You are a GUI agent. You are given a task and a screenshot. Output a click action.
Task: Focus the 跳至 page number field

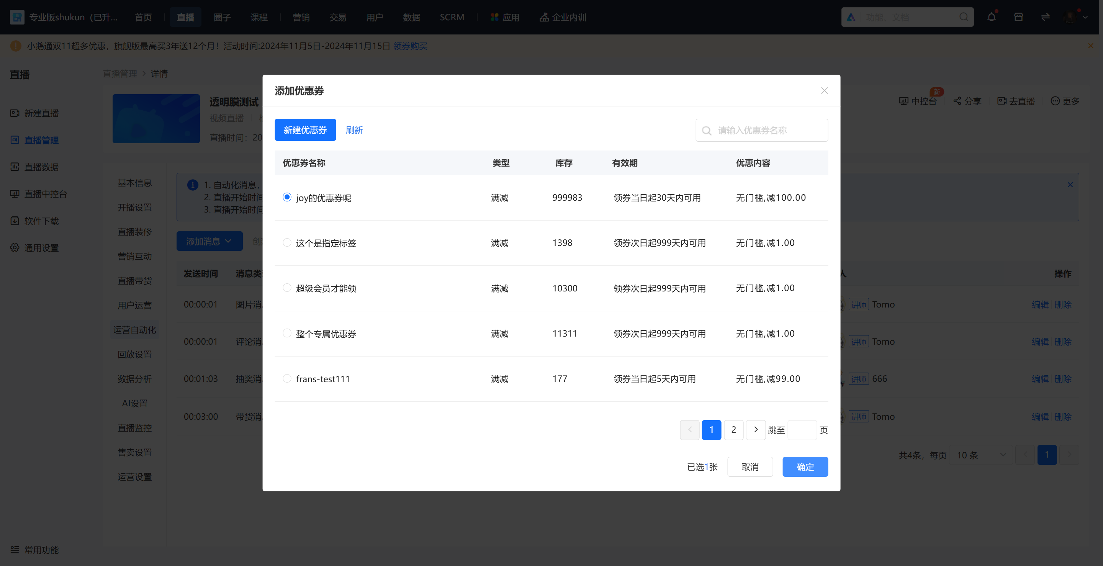click(802, 430)
